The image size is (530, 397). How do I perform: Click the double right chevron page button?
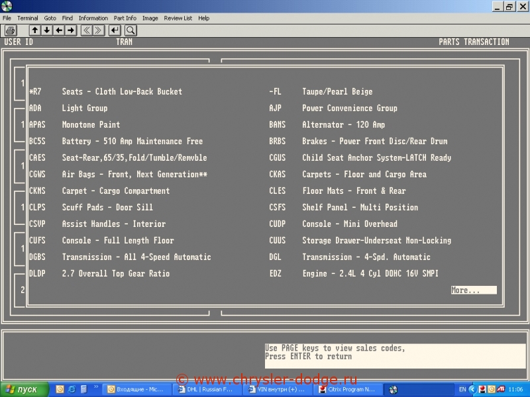pos(98,30)
